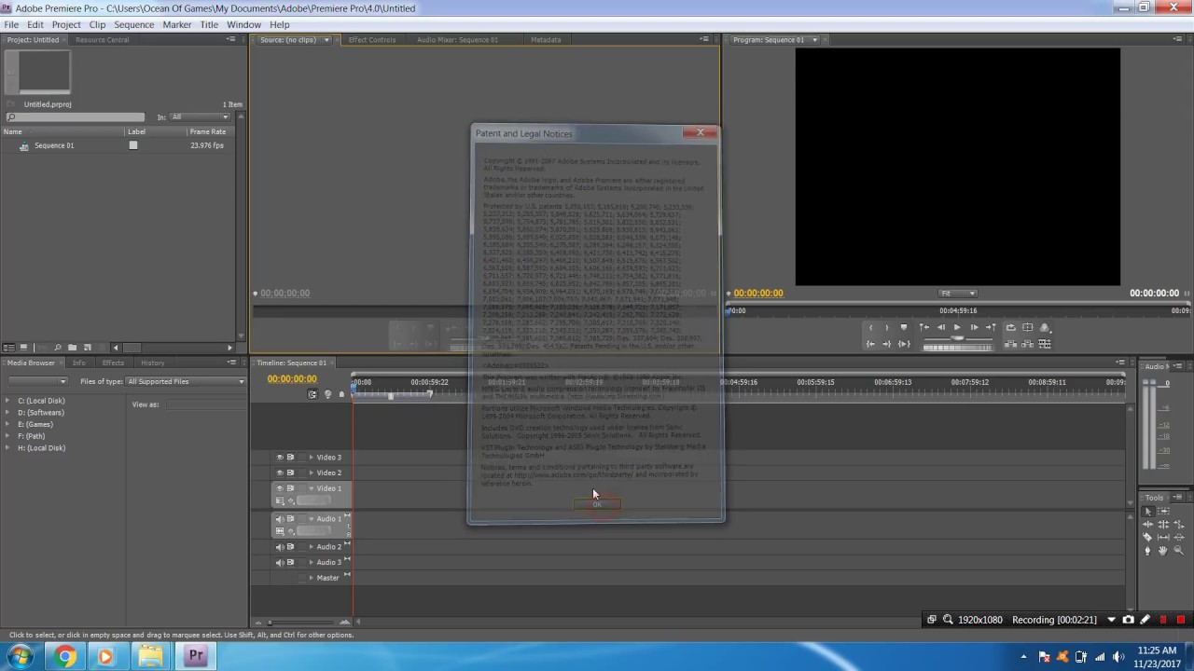
Task: Set In point in Program monitor
Action: 871,327
